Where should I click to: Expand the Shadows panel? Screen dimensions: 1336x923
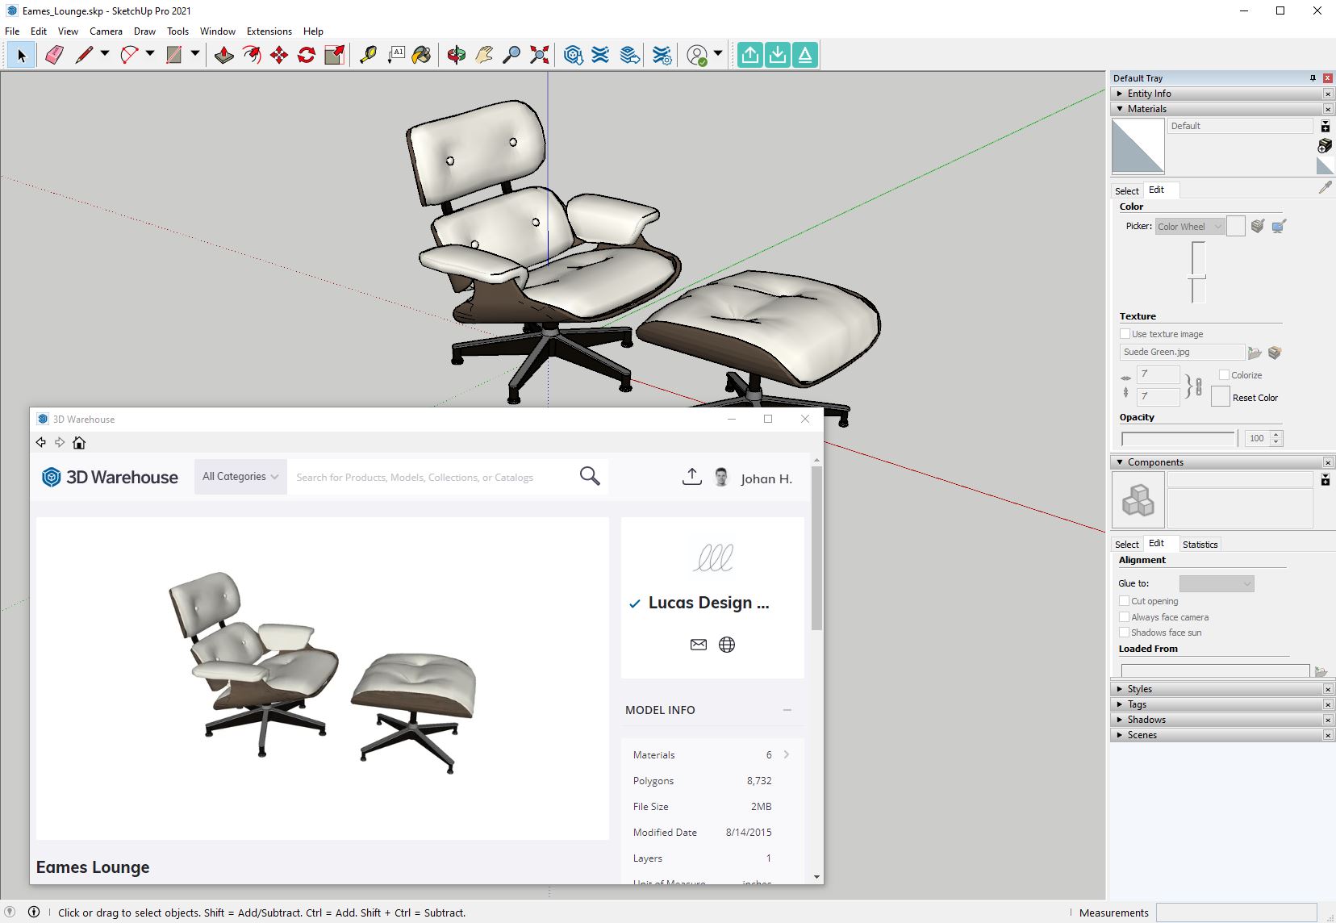point(1120,720)
